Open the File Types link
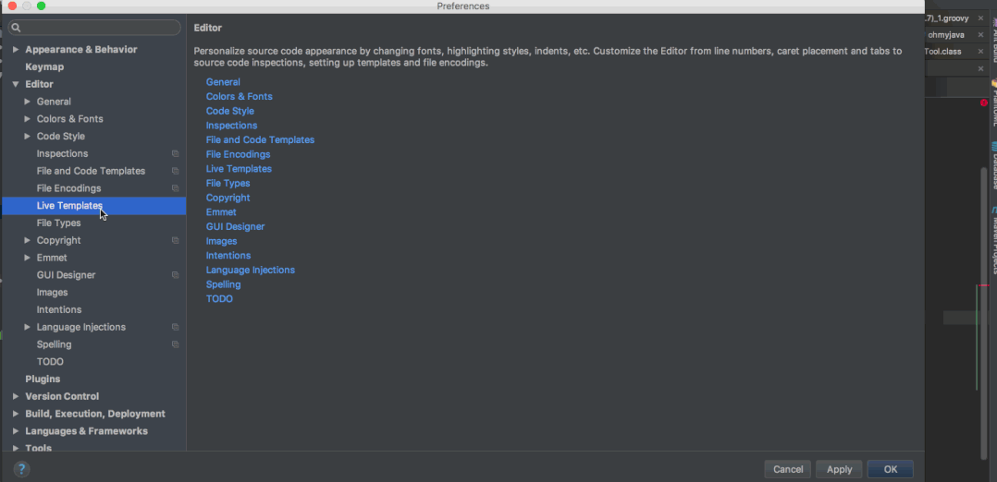Viewport: 997px width, 482px height. 228,184
